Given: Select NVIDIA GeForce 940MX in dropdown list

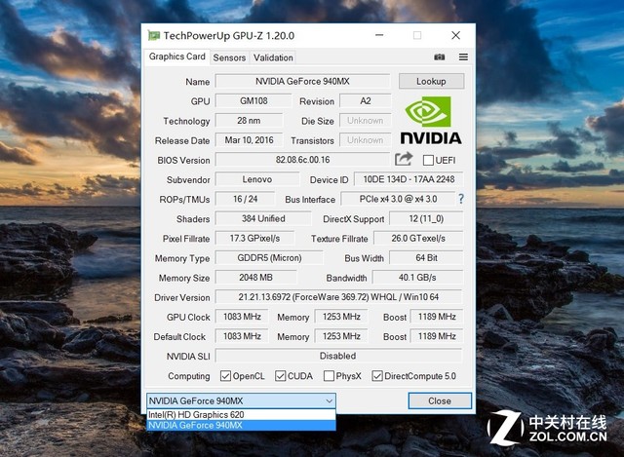Looking at the screenshot, I should tap(241, 425).
